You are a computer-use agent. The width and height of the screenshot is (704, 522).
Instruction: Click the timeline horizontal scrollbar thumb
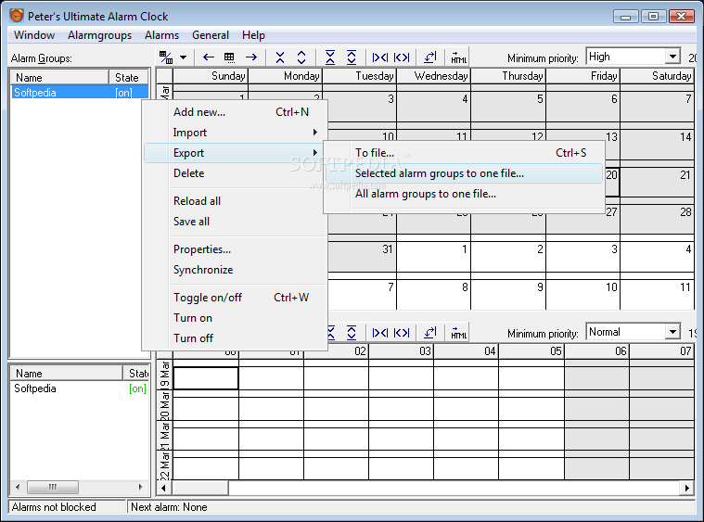(x=200, y=488)
